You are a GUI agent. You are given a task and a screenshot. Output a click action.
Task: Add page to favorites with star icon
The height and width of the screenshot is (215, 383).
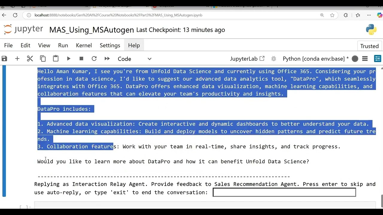(x=332, y=15)
